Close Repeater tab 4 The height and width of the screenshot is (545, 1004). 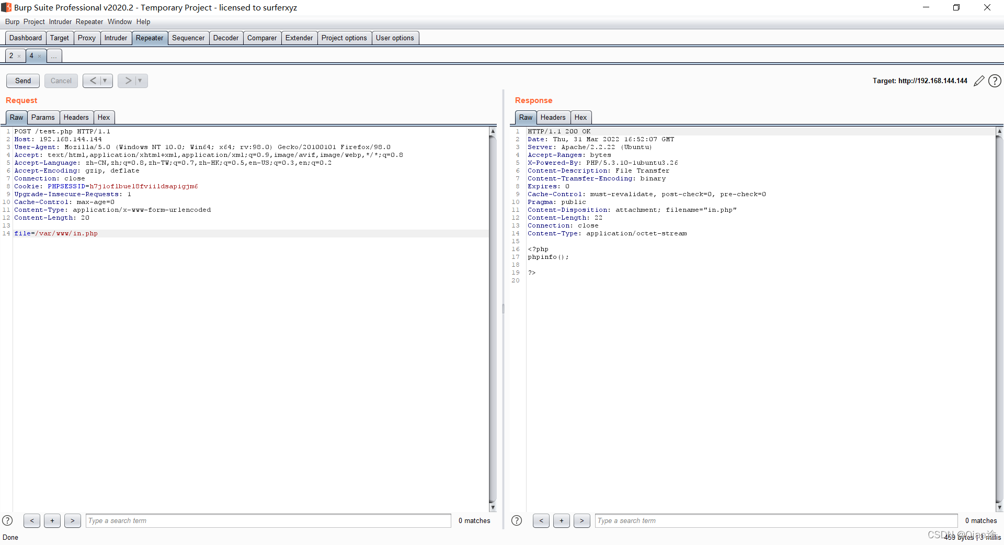click(x=39, y=56)
